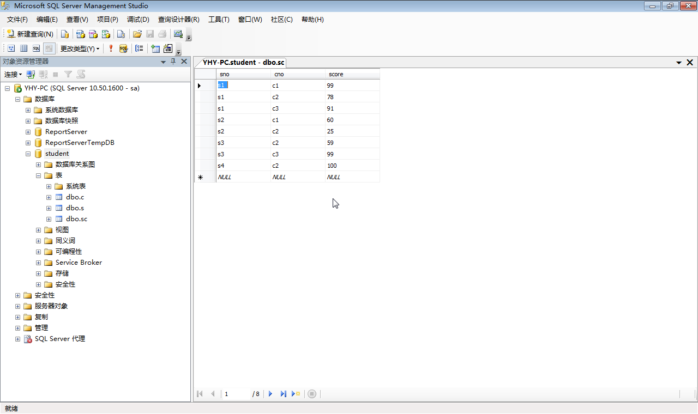This screenshot has width=698, height=414.
Task: Click the XMLA query icon
Action: point(106,34)
